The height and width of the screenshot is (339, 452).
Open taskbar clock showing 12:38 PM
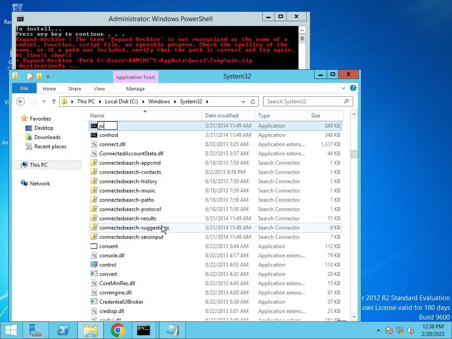(433, 330)
